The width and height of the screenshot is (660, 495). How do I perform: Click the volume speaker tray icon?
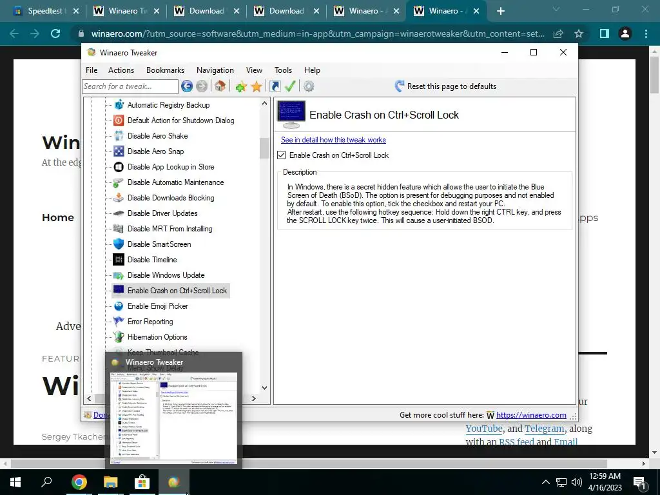(577, 482)
